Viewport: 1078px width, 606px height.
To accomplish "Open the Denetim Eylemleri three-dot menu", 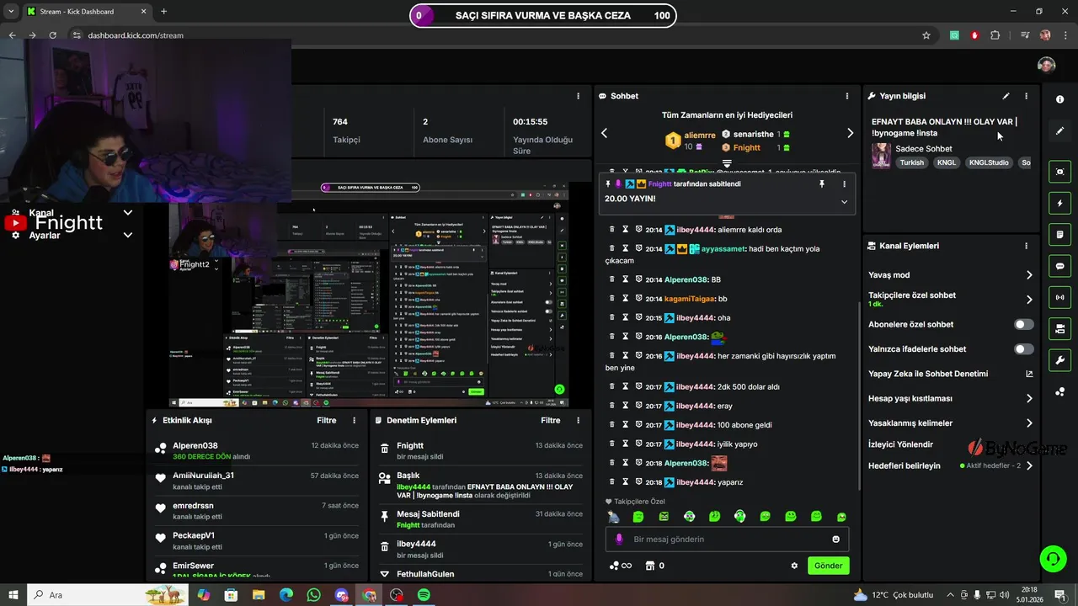I will tap(578, 420).
